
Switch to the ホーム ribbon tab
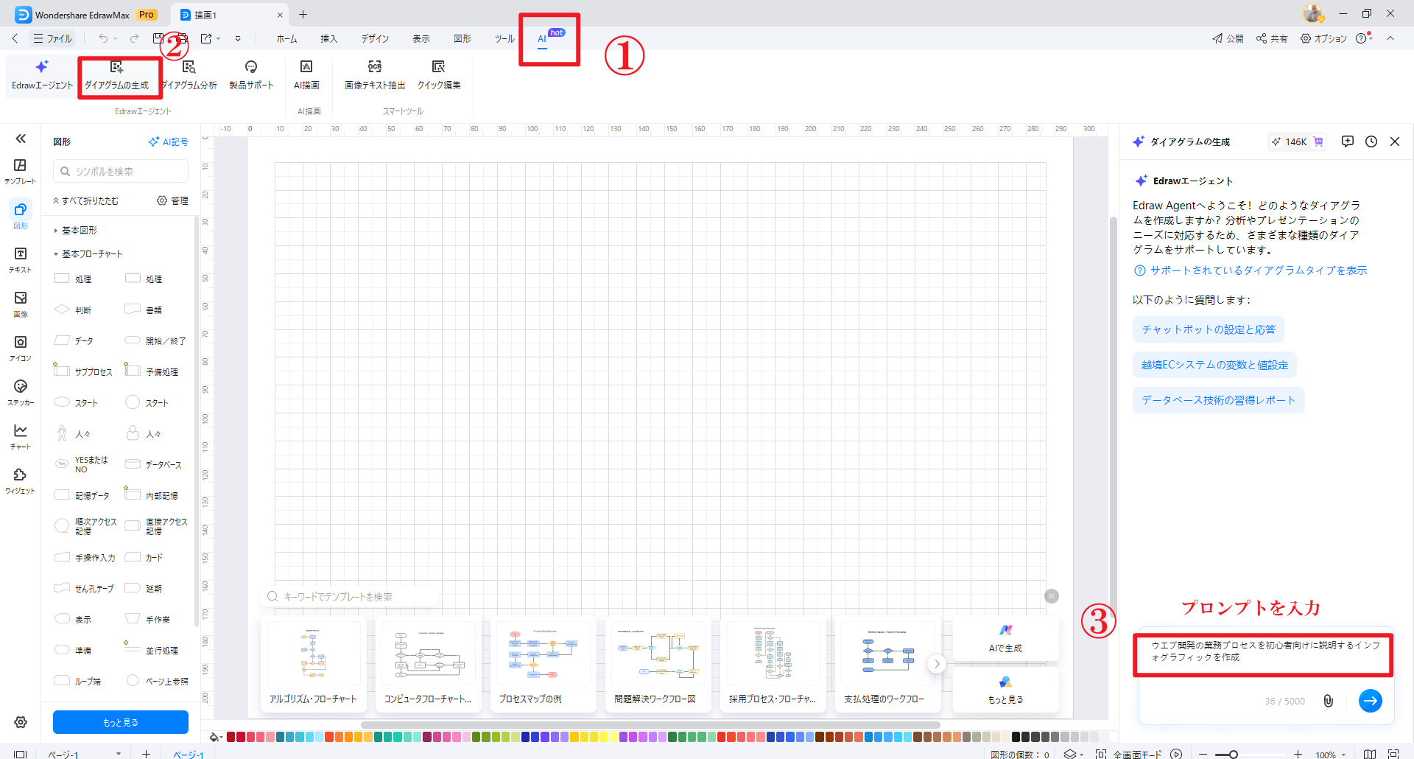[286, 38]
